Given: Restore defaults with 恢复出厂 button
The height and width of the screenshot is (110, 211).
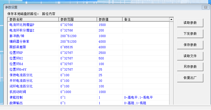Looking at the screenshot, I should [x=190, y=78].
